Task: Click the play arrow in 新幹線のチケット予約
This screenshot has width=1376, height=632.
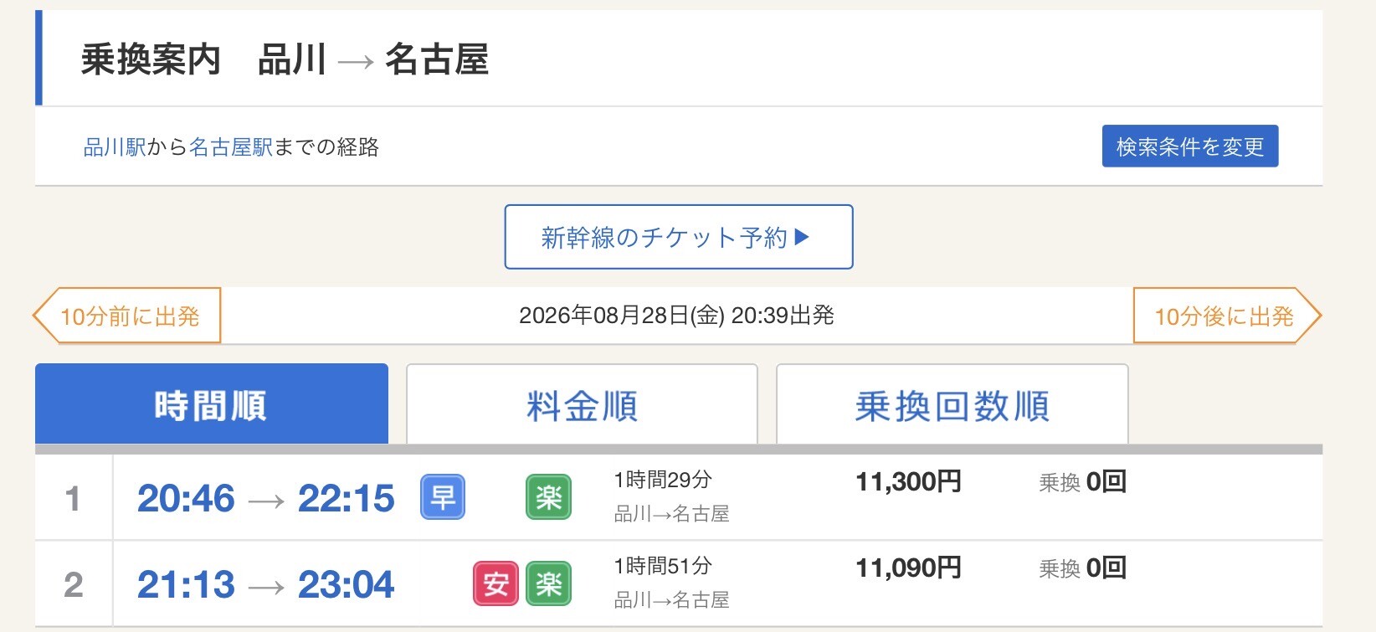Action: (802, 237)
